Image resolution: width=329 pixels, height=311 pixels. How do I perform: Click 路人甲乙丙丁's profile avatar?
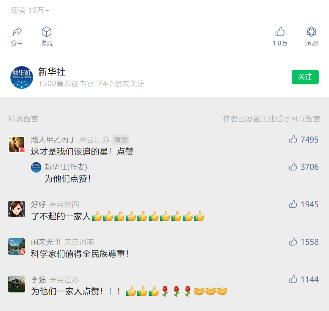coord(17,144)
